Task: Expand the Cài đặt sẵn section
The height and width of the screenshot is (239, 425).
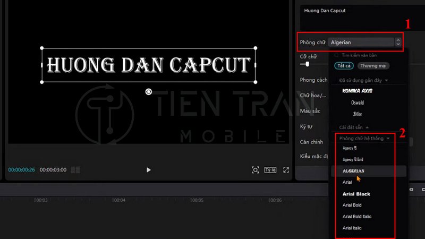Action: (x=353, y=127)
